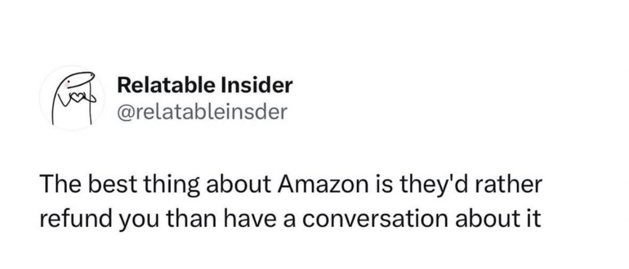Visit the @relatableinsder handle link
This screenshot has width=629, height=269.
(x=202, y=112)
